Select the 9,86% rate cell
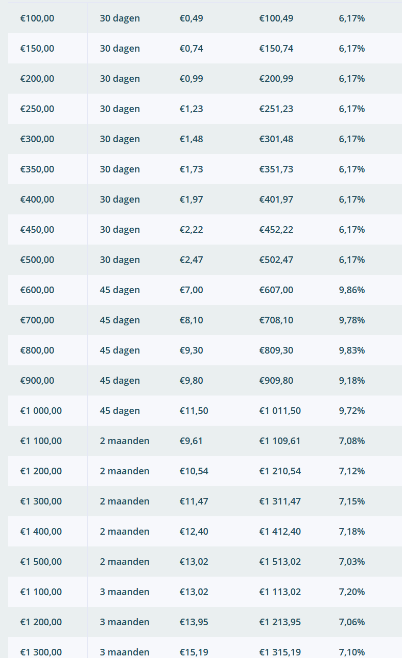 pos(352,290)
